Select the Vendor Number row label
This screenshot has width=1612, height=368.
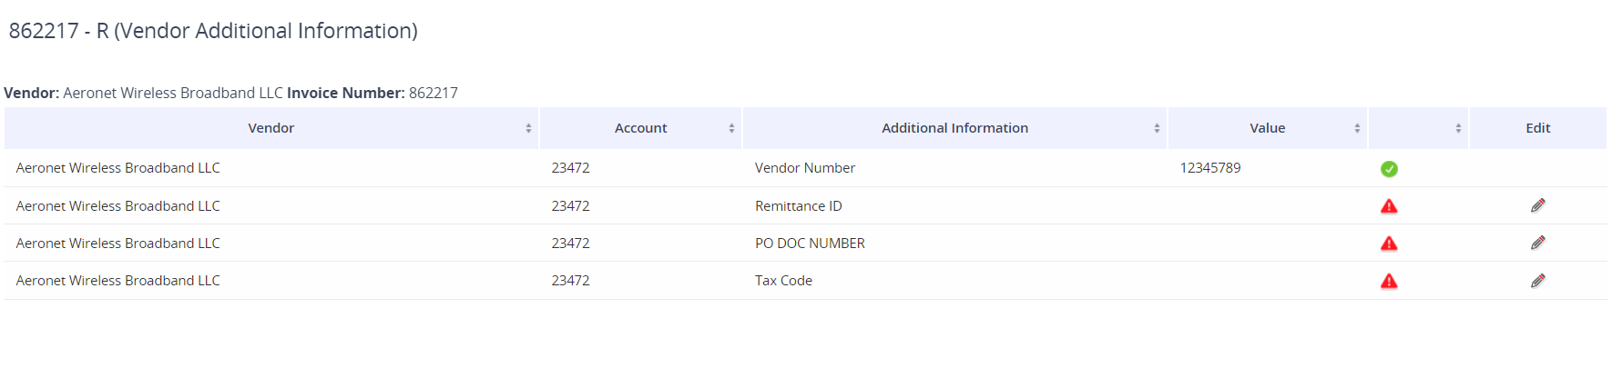(805, 168)
